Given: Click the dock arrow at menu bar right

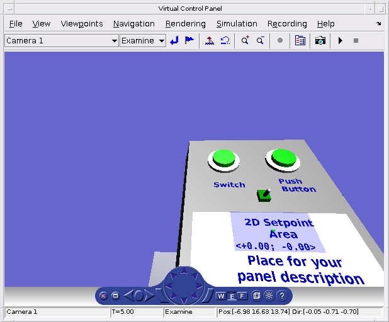Looking at the screenshot, I should [378, 23].
